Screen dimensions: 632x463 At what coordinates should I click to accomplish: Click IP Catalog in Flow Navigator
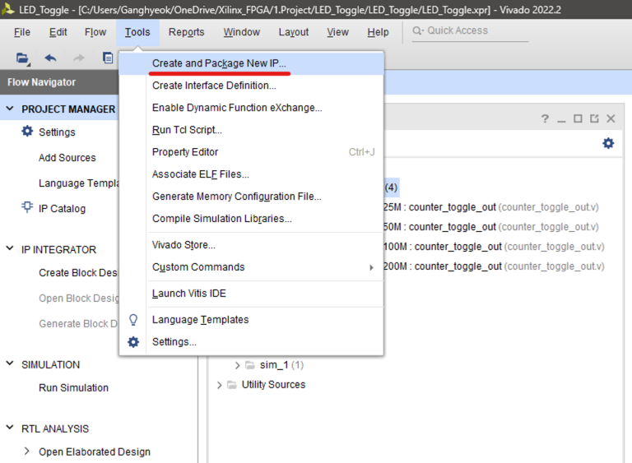pyautogui.click(x=62, y=209)
